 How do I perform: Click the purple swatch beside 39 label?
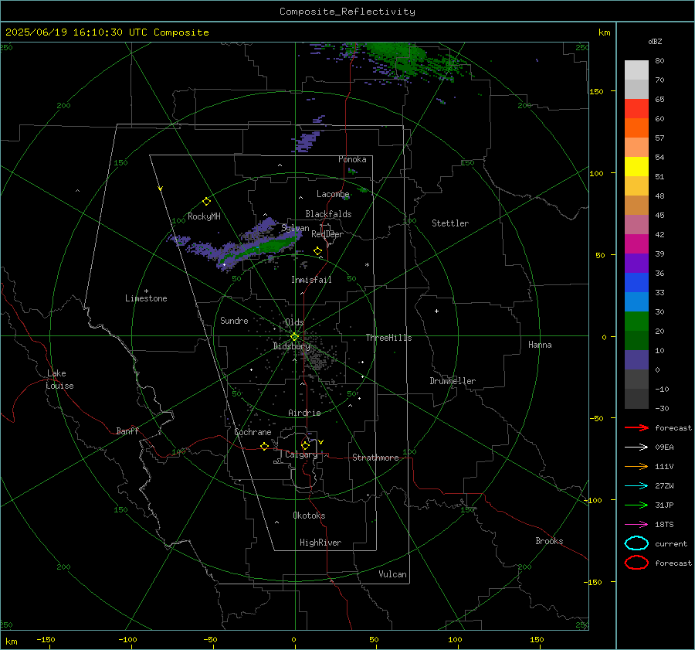coord(636,263)
